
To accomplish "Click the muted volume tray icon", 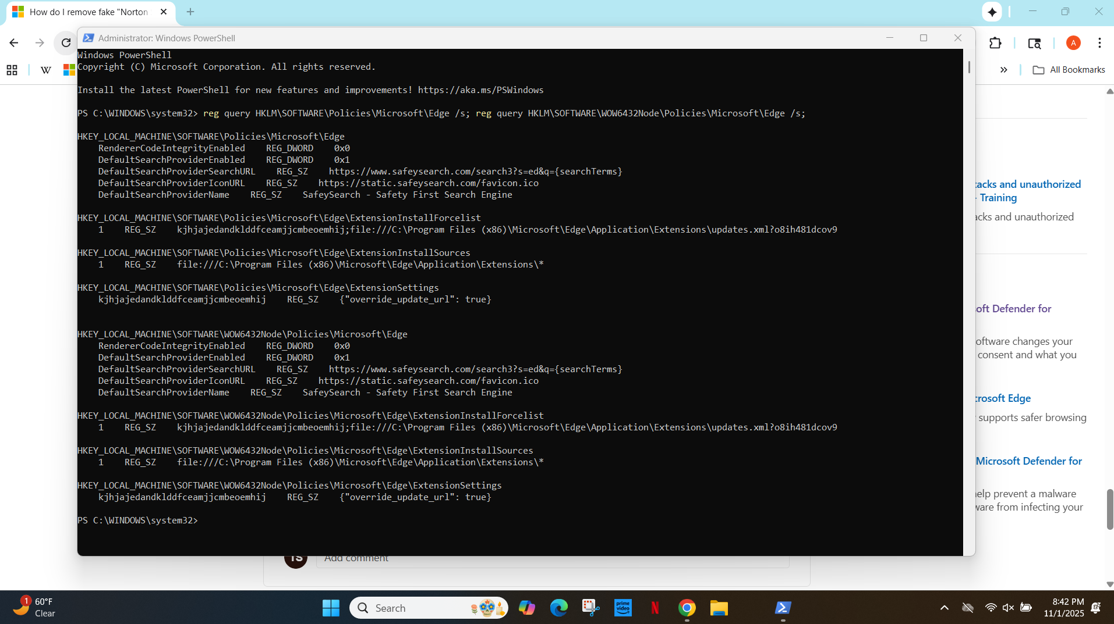I will click(x=1008, y=608).
